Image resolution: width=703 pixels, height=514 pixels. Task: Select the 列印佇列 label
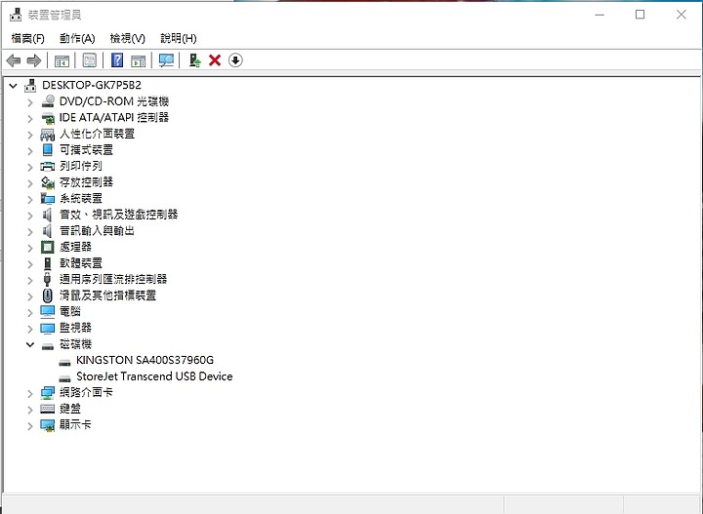pyautogui.click(x=81, y=166)
